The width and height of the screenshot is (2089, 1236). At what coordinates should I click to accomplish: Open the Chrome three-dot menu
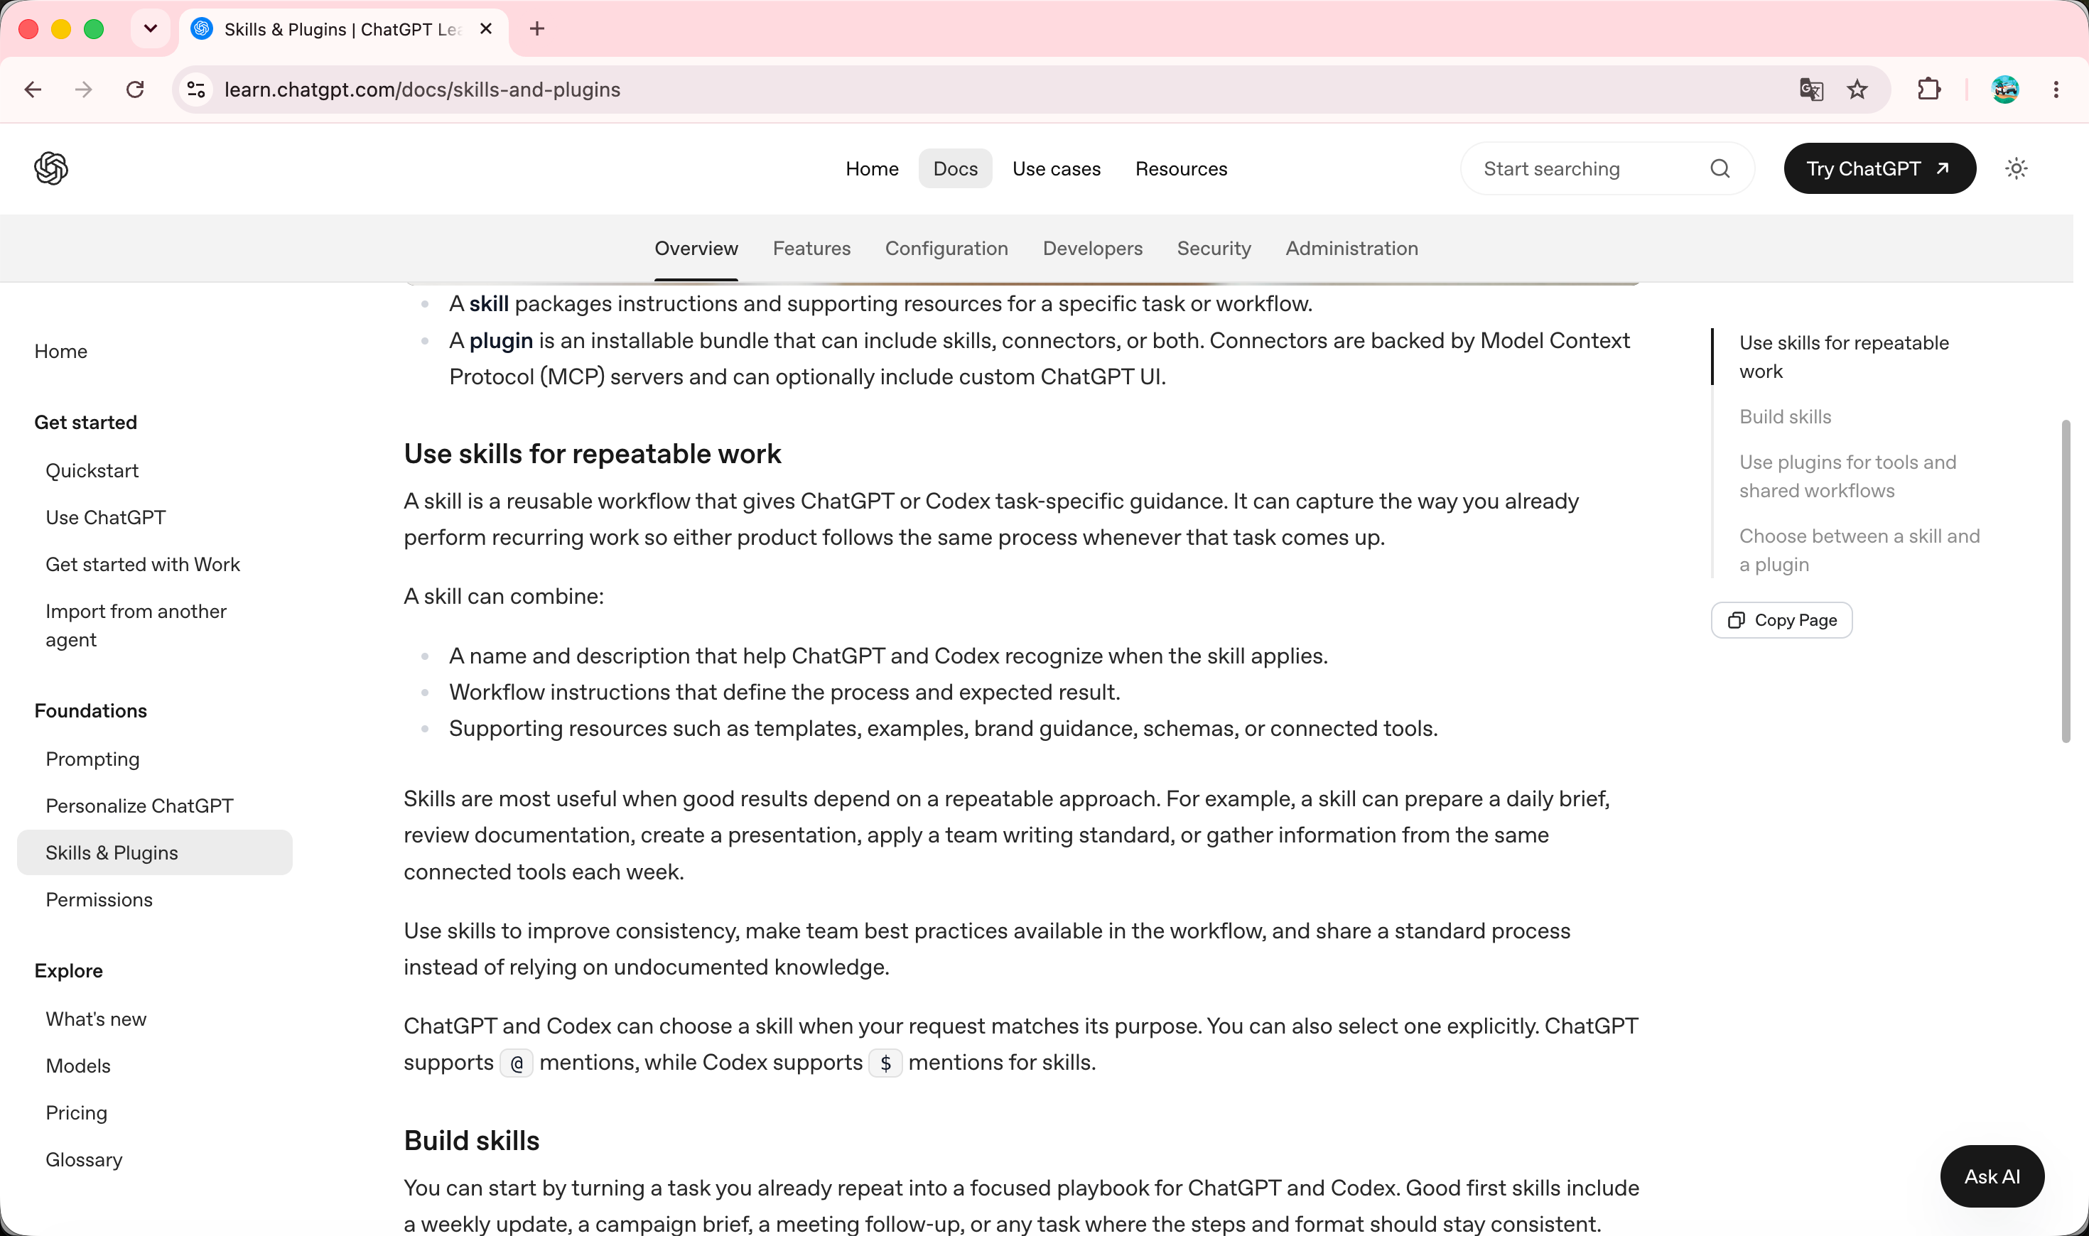pos(2056,89)
